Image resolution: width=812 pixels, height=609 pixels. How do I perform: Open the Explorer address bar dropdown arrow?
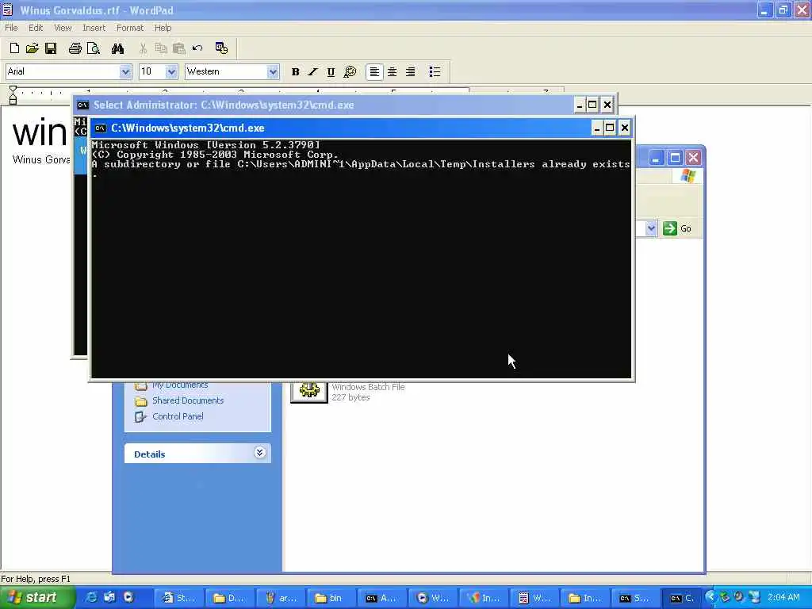pos(651,228)
